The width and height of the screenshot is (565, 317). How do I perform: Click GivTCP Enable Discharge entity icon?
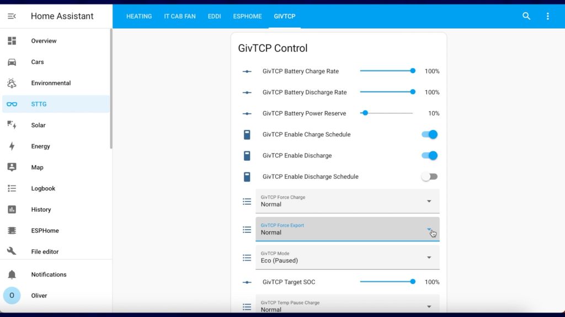[247, 156]
